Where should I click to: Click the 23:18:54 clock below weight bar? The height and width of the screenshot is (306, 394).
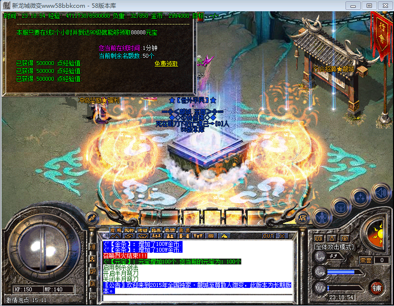[341, 297]
